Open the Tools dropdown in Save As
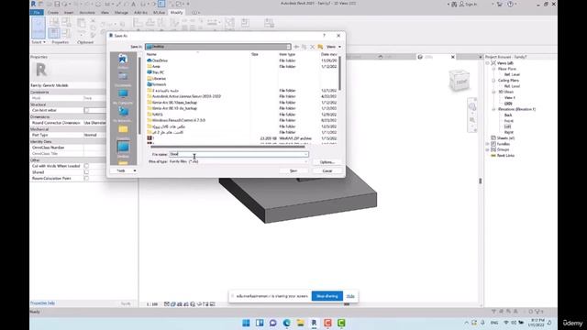The image size is (587, 330). tap(124, 170)
